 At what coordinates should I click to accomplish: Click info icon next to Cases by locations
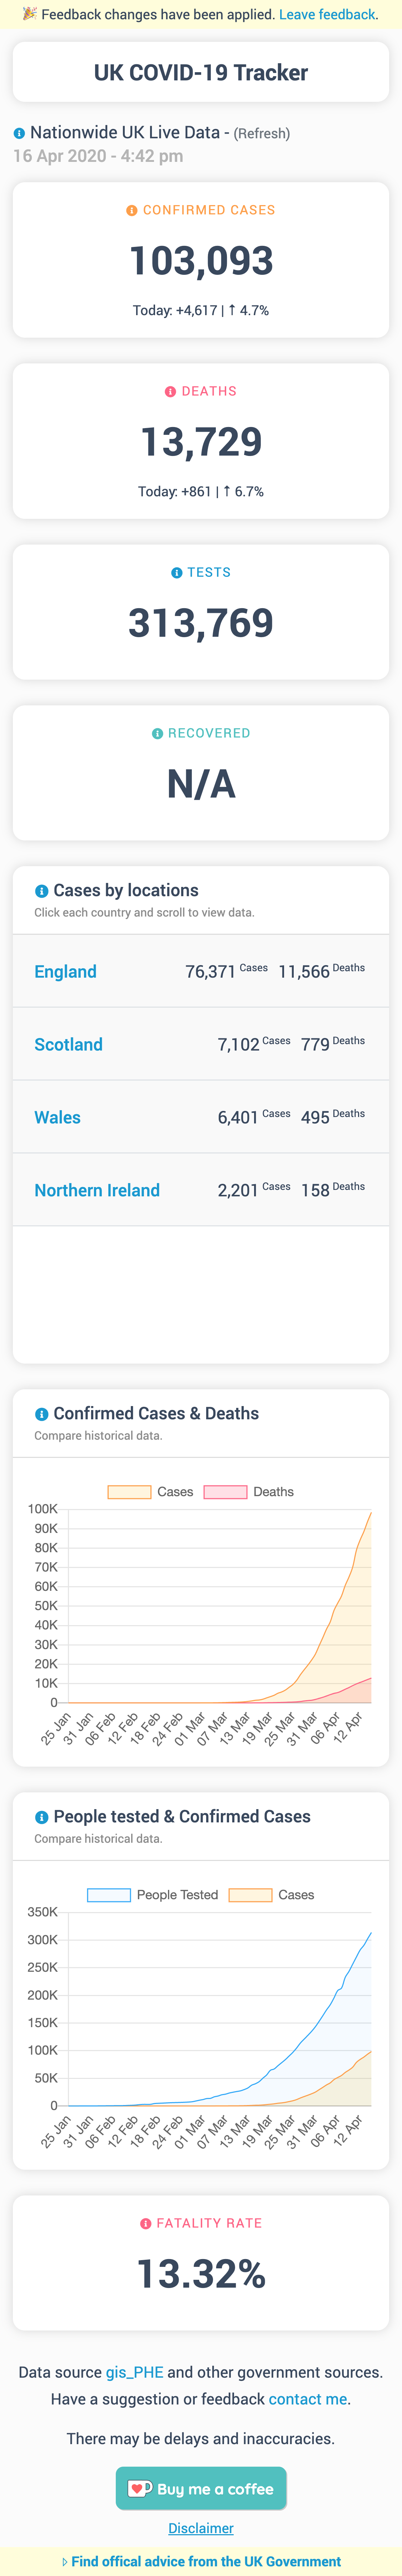click(x=41, y=891)
